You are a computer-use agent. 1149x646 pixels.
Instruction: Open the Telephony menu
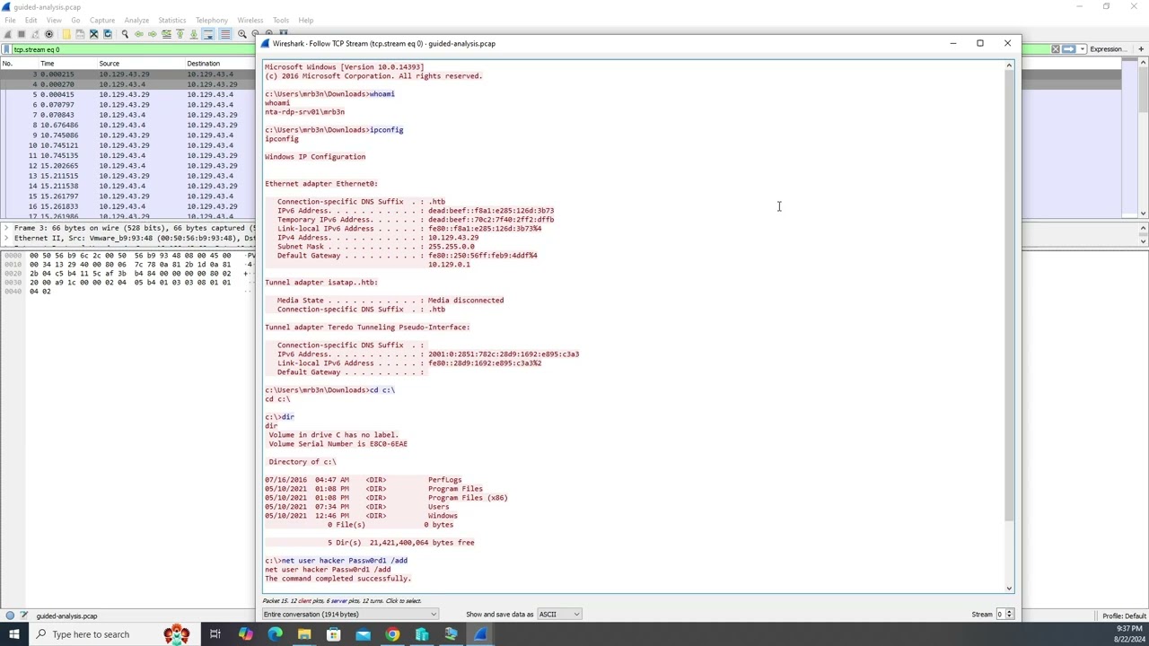point(212,20)
